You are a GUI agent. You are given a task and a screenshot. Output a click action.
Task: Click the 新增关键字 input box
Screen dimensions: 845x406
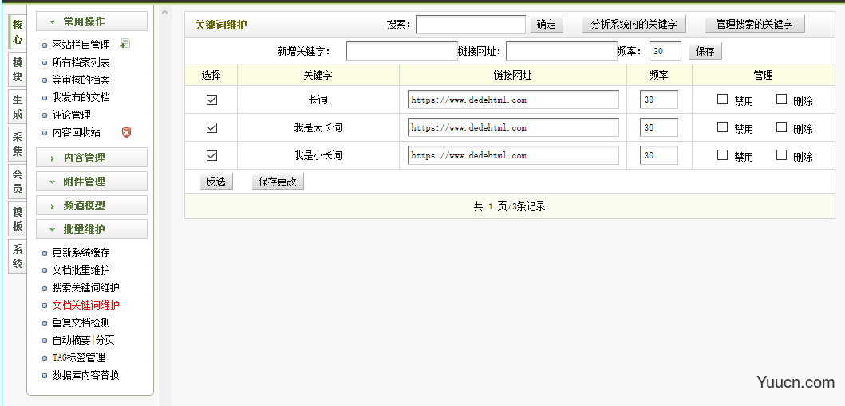401,51
